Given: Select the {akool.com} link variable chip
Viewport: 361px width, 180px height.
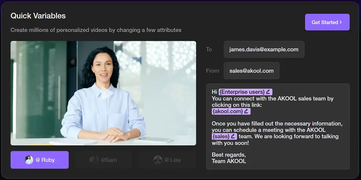Looking at the screenshot, I should (x=227, y=111).
